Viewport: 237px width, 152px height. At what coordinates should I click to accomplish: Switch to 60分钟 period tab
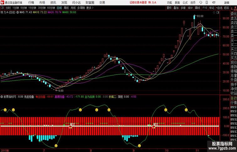pos(51,8)
